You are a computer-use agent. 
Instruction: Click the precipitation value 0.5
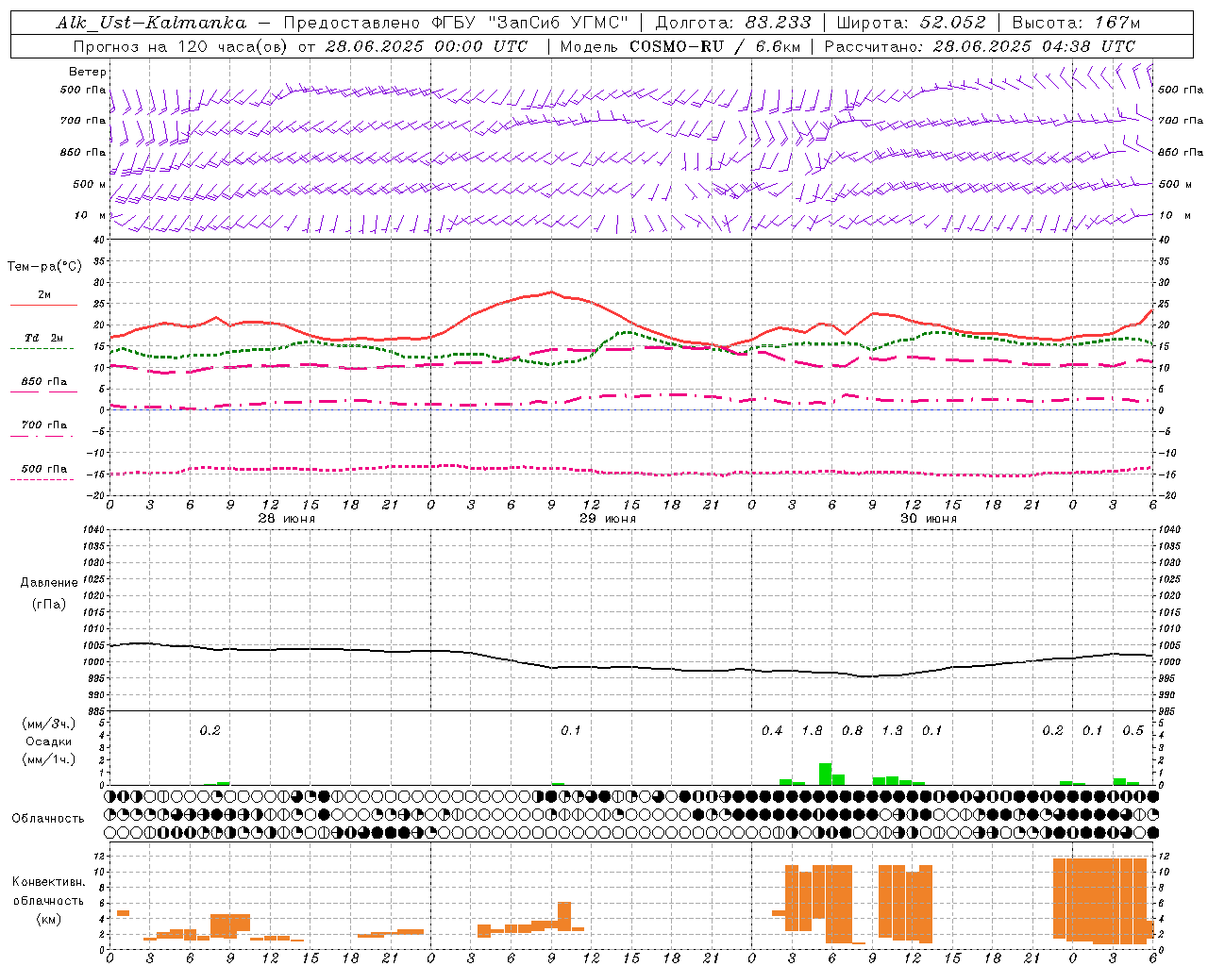pyautogui.click(x=1132, y=731)
